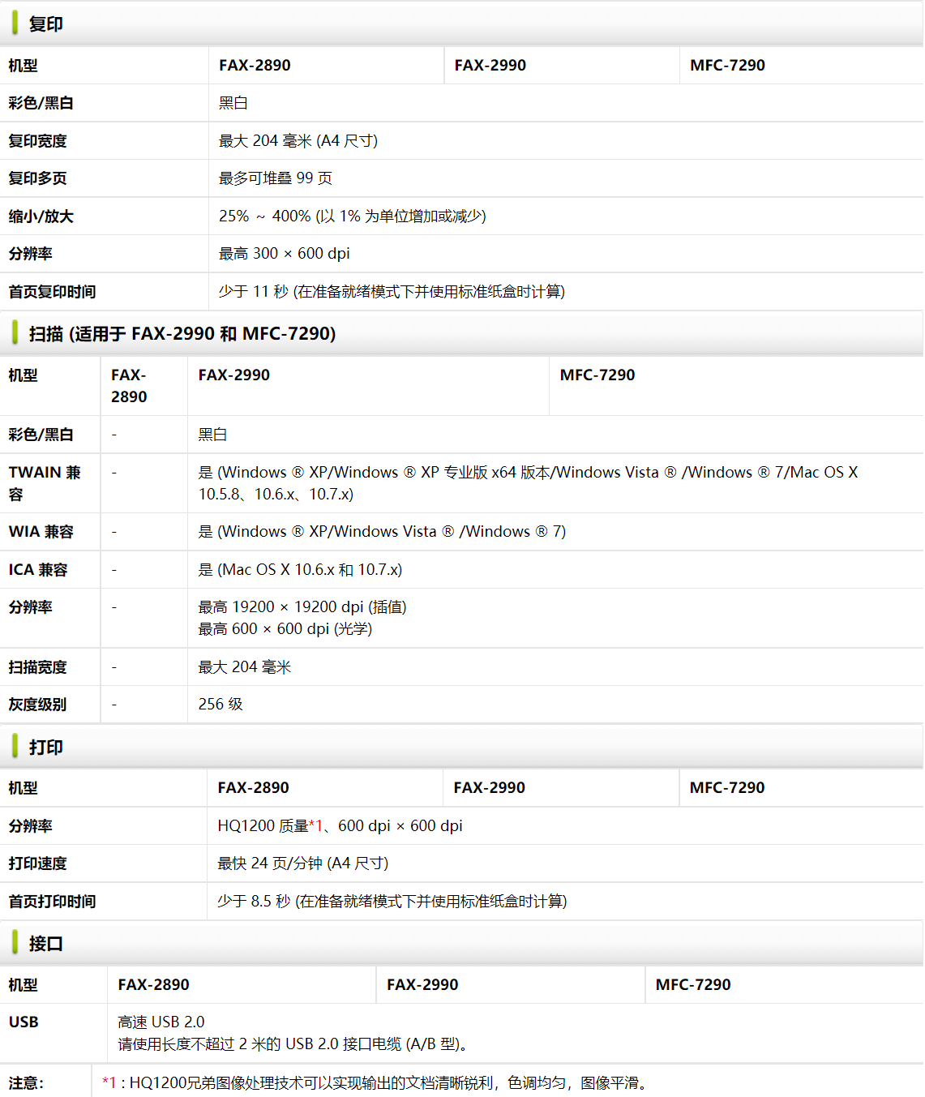Select the USB cable length advice text
925x1097 pixels.
295,1044
